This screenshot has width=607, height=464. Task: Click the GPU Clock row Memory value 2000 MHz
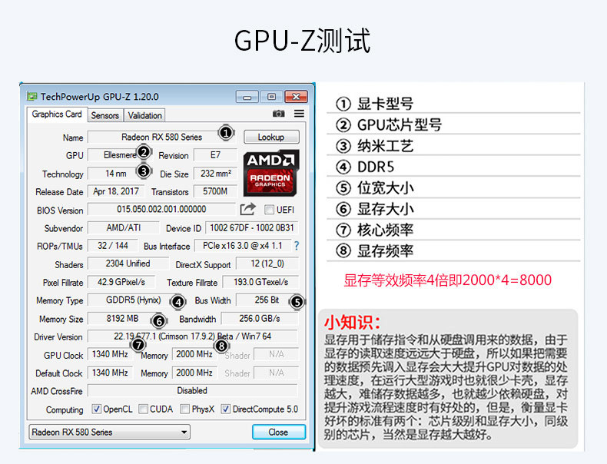tap(194, 354)
